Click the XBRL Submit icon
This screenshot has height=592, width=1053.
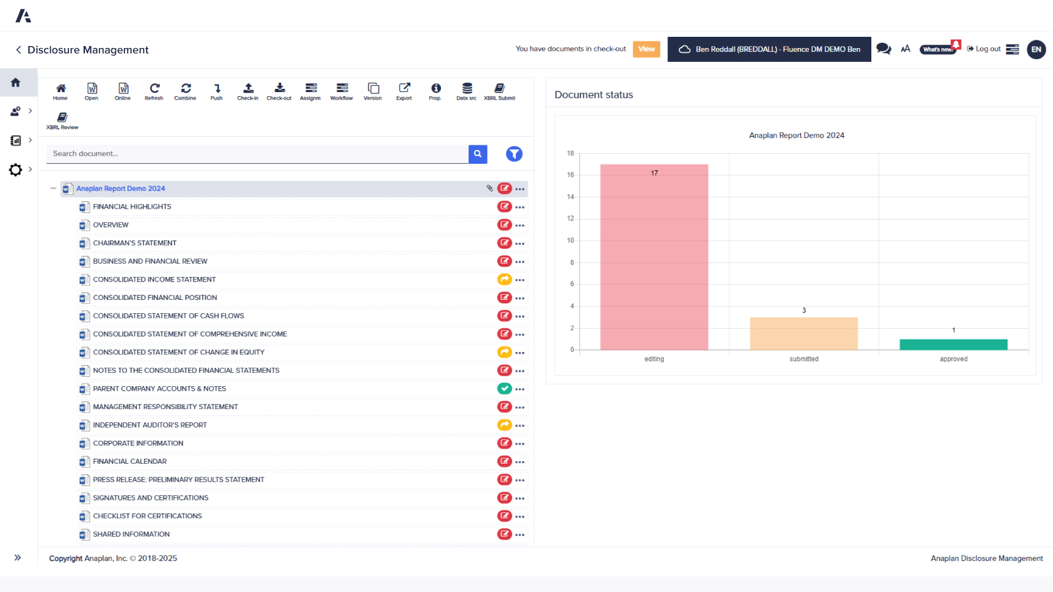point(500,91)
